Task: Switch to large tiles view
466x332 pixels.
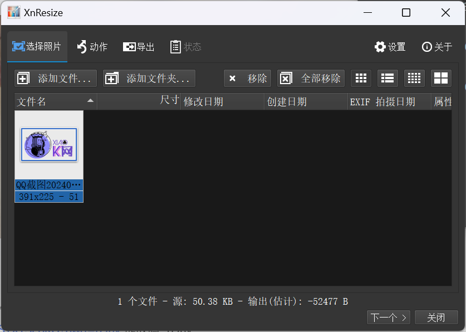Action: [440, 78]
